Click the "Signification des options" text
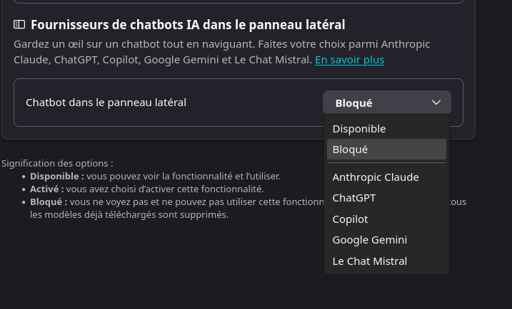The width and height of the screenshot is (512, 309). pyautogui.click(x=57, y=163)
